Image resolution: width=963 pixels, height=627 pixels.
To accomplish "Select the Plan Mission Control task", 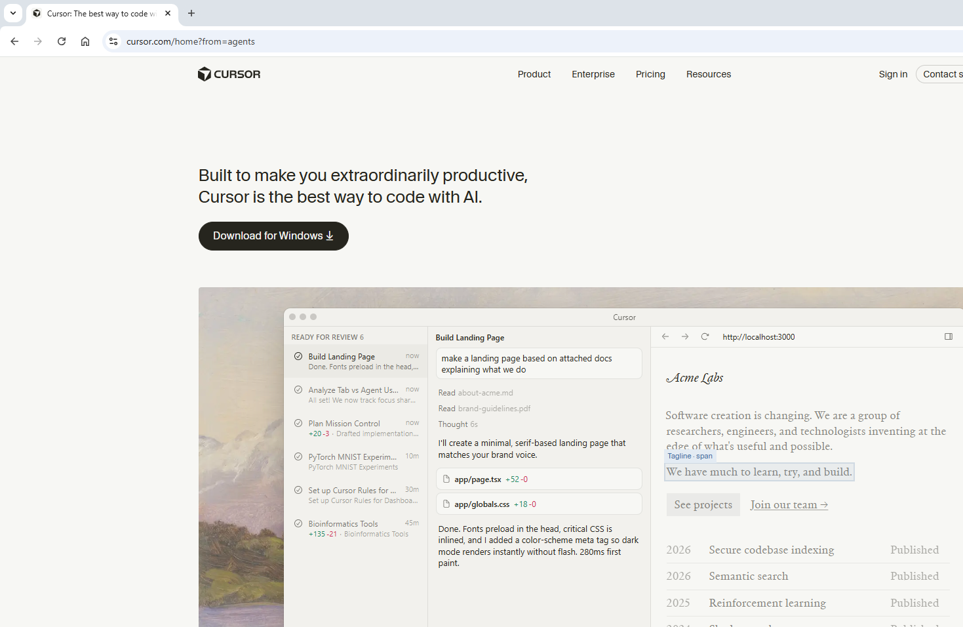I will (x=355, y=428).
